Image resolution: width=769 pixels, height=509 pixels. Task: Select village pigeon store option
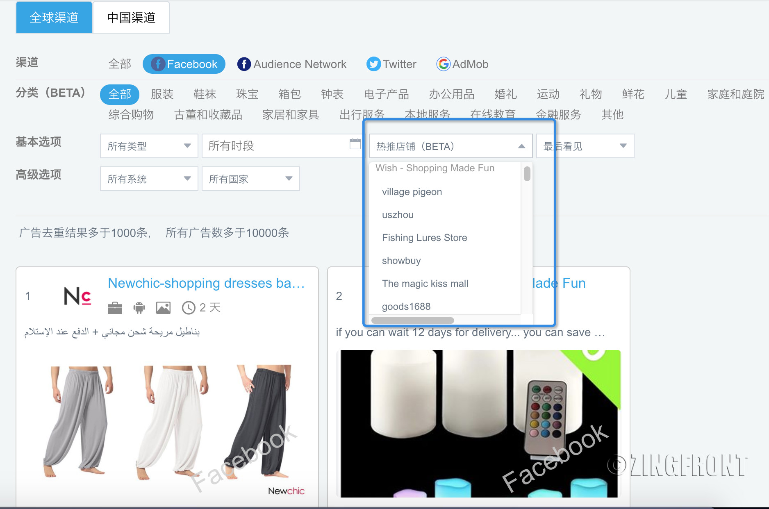445,192
